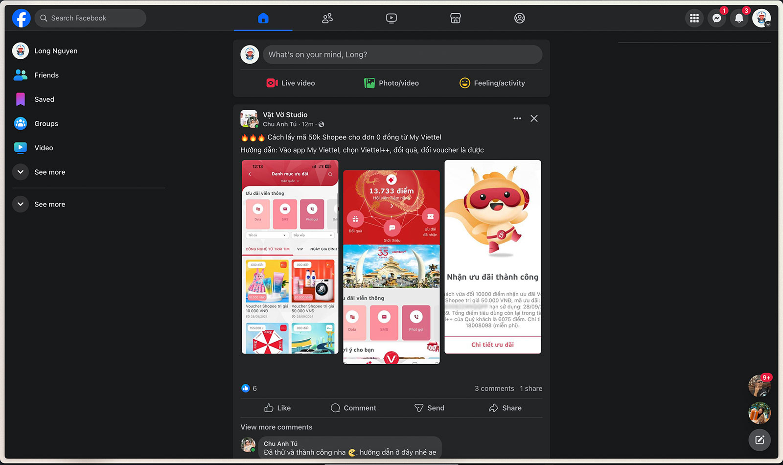Hide the post with X button
This screenshot has height=465, width=783.
534,118
